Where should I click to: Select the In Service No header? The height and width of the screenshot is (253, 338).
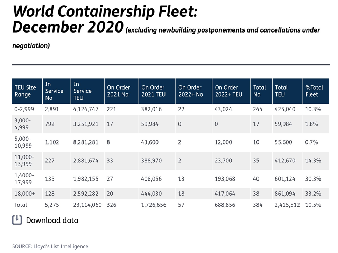point(54,91)
